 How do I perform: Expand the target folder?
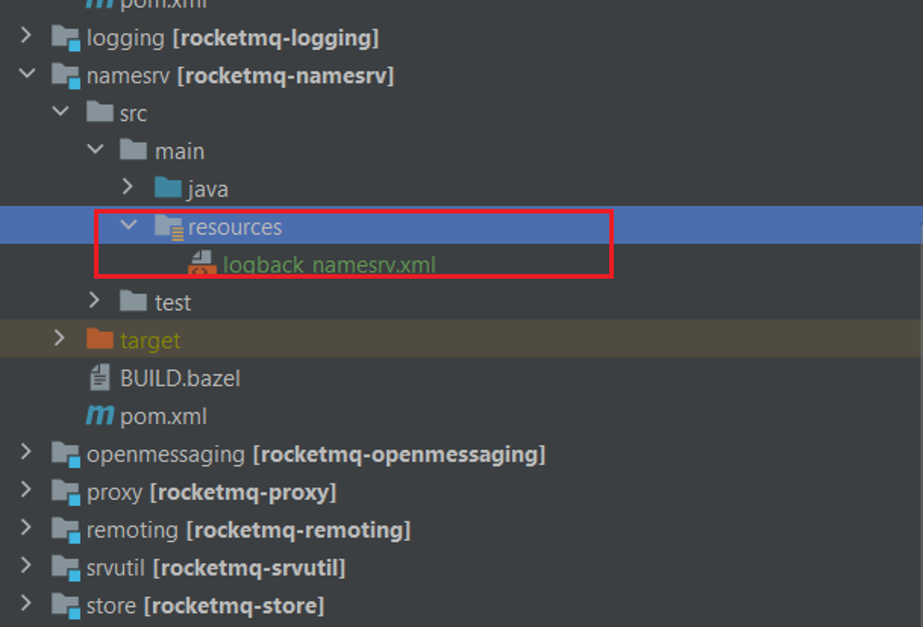60,338
